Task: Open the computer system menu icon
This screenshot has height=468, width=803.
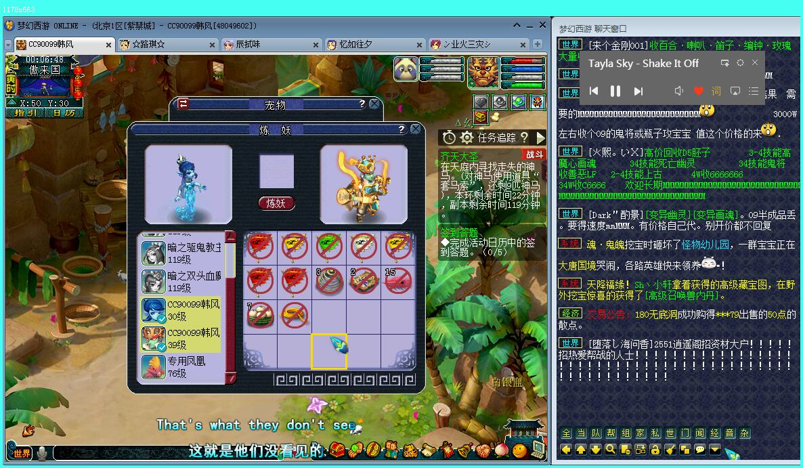Action: (x=537, y=450)
